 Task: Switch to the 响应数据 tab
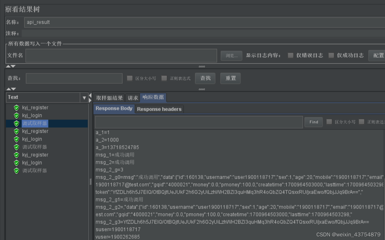(153, 97)
